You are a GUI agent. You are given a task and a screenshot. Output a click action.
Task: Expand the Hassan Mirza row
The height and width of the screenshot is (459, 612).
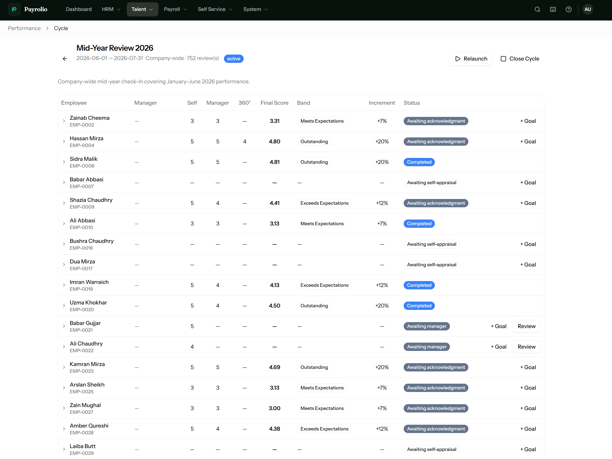click(x=64, y=141)
